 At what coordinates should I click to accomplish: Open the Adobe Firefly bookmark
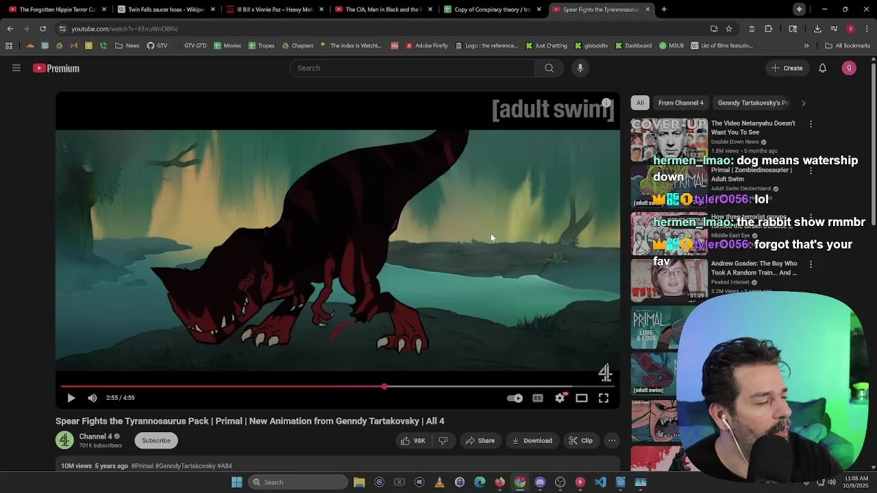(x=426, y=46)
